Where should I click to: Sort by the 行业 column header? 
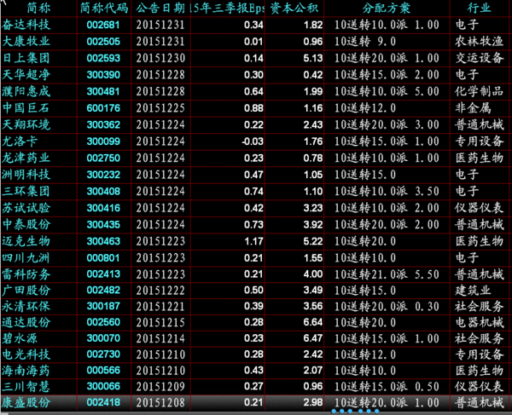coord(479,9)
